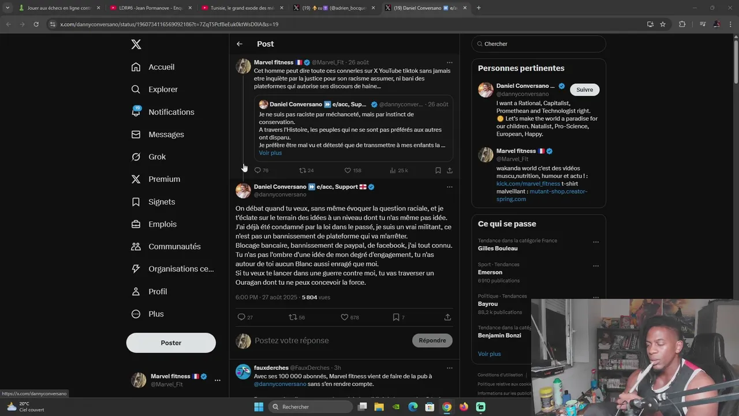
Task: Go back with the Post arrow
Action: (x=240, y=44)
